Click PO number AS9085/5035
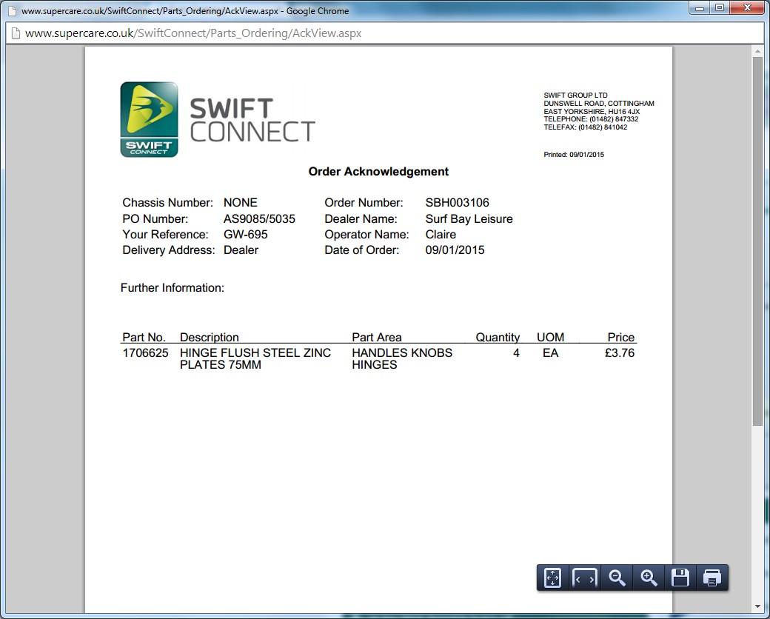 (259, 218)
